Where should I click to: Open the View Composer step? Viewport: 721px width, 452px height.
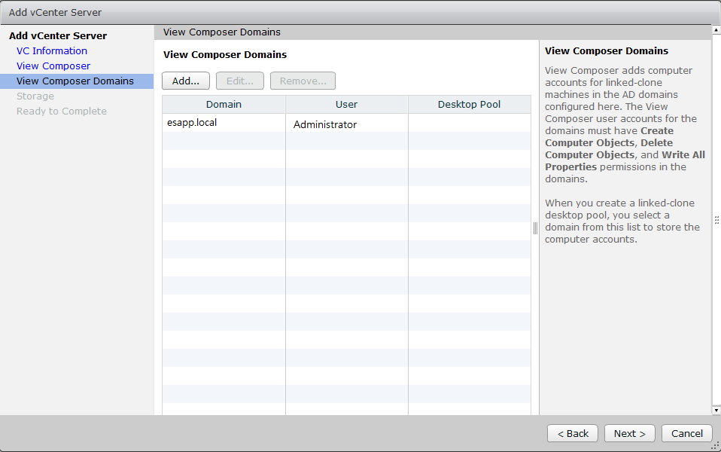(x=53, y=66)
